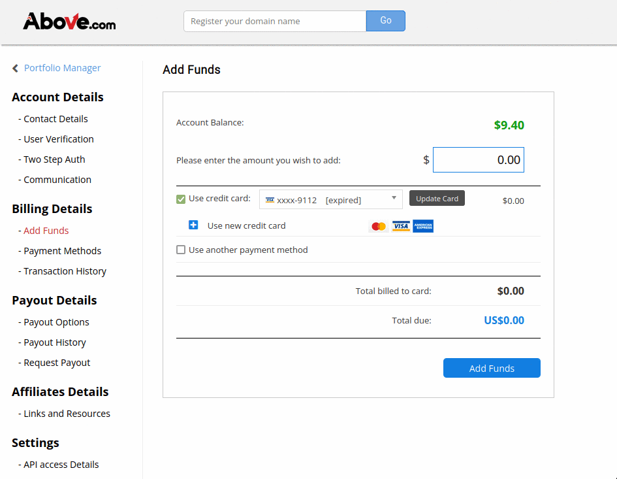Viewport: 617px width, 479px height.
Task: Click the Register your domain name field
Action: click(275, 22)
